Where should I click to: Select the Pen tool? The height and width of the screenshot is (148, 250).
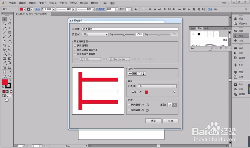point(4,28)
